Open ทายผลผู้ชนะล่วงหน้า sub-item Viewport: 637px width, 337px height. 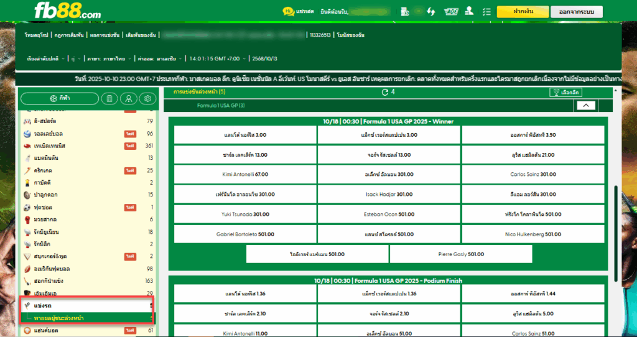88,318
